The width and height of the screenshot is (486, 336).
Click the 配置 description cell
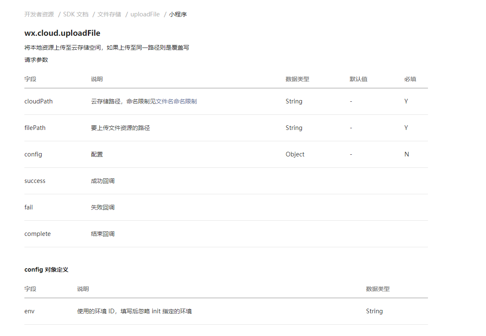tap(97, 154)
